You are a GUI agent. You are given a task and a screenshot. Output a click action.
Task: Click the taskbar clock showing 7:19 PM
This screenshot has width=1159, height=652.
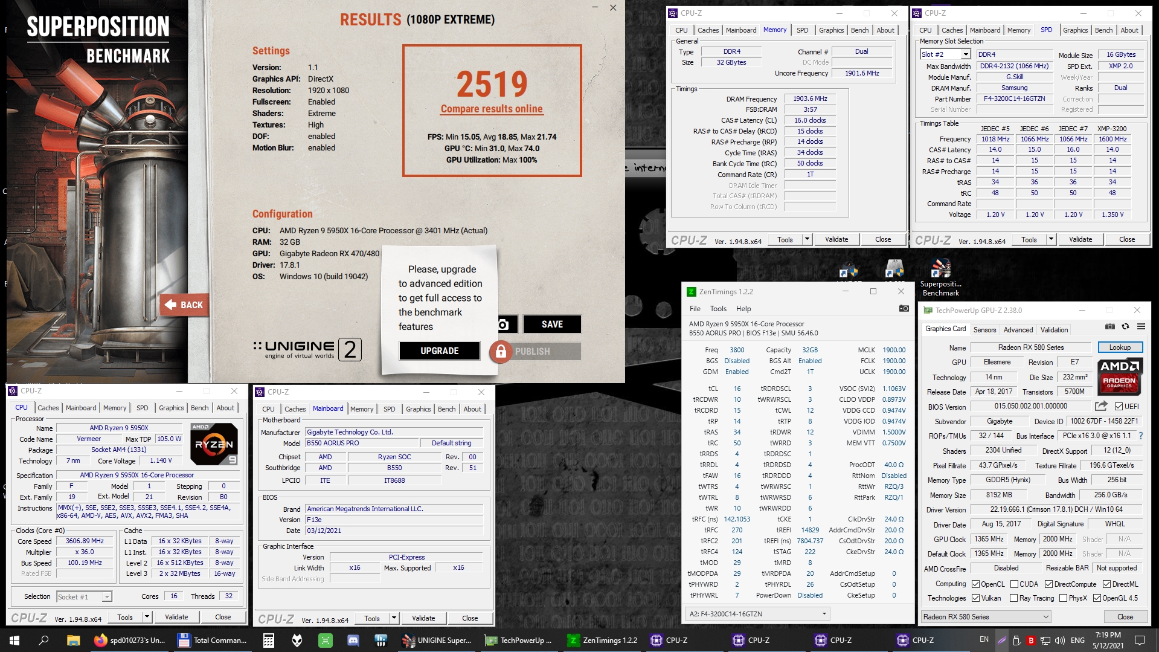pyautogui.click(x=1108, y=640)
